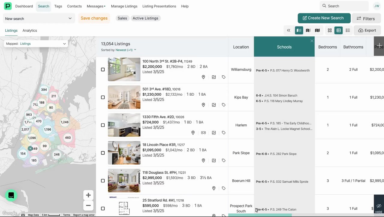Viewport: 384px width, 217px height.
Task: Click the double-chevron collapse map icon
Action: [289, 30]
